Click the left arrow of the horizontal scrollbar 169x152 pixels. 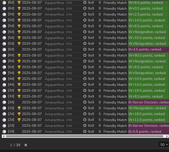[x=4, y=136]
